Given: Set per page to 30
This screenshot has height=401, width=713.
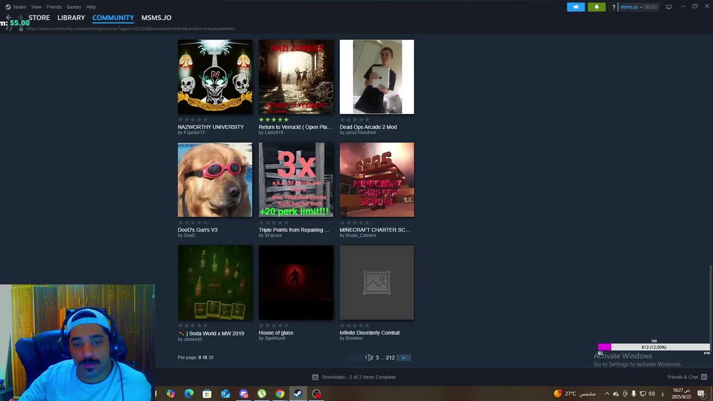Looking at the screenshot, I should (x=211, y=358).
